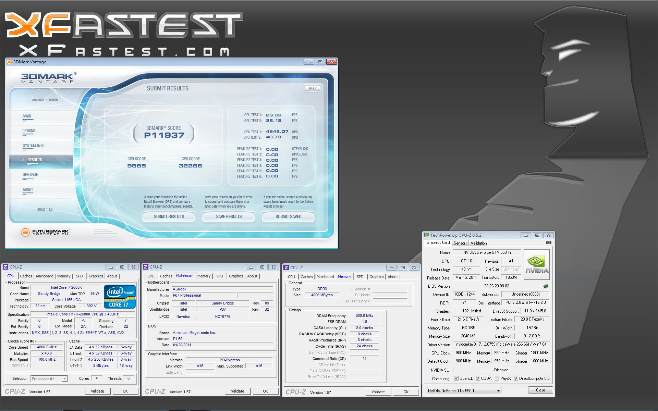Click the CPU score 32266

(x=190, y=166)
